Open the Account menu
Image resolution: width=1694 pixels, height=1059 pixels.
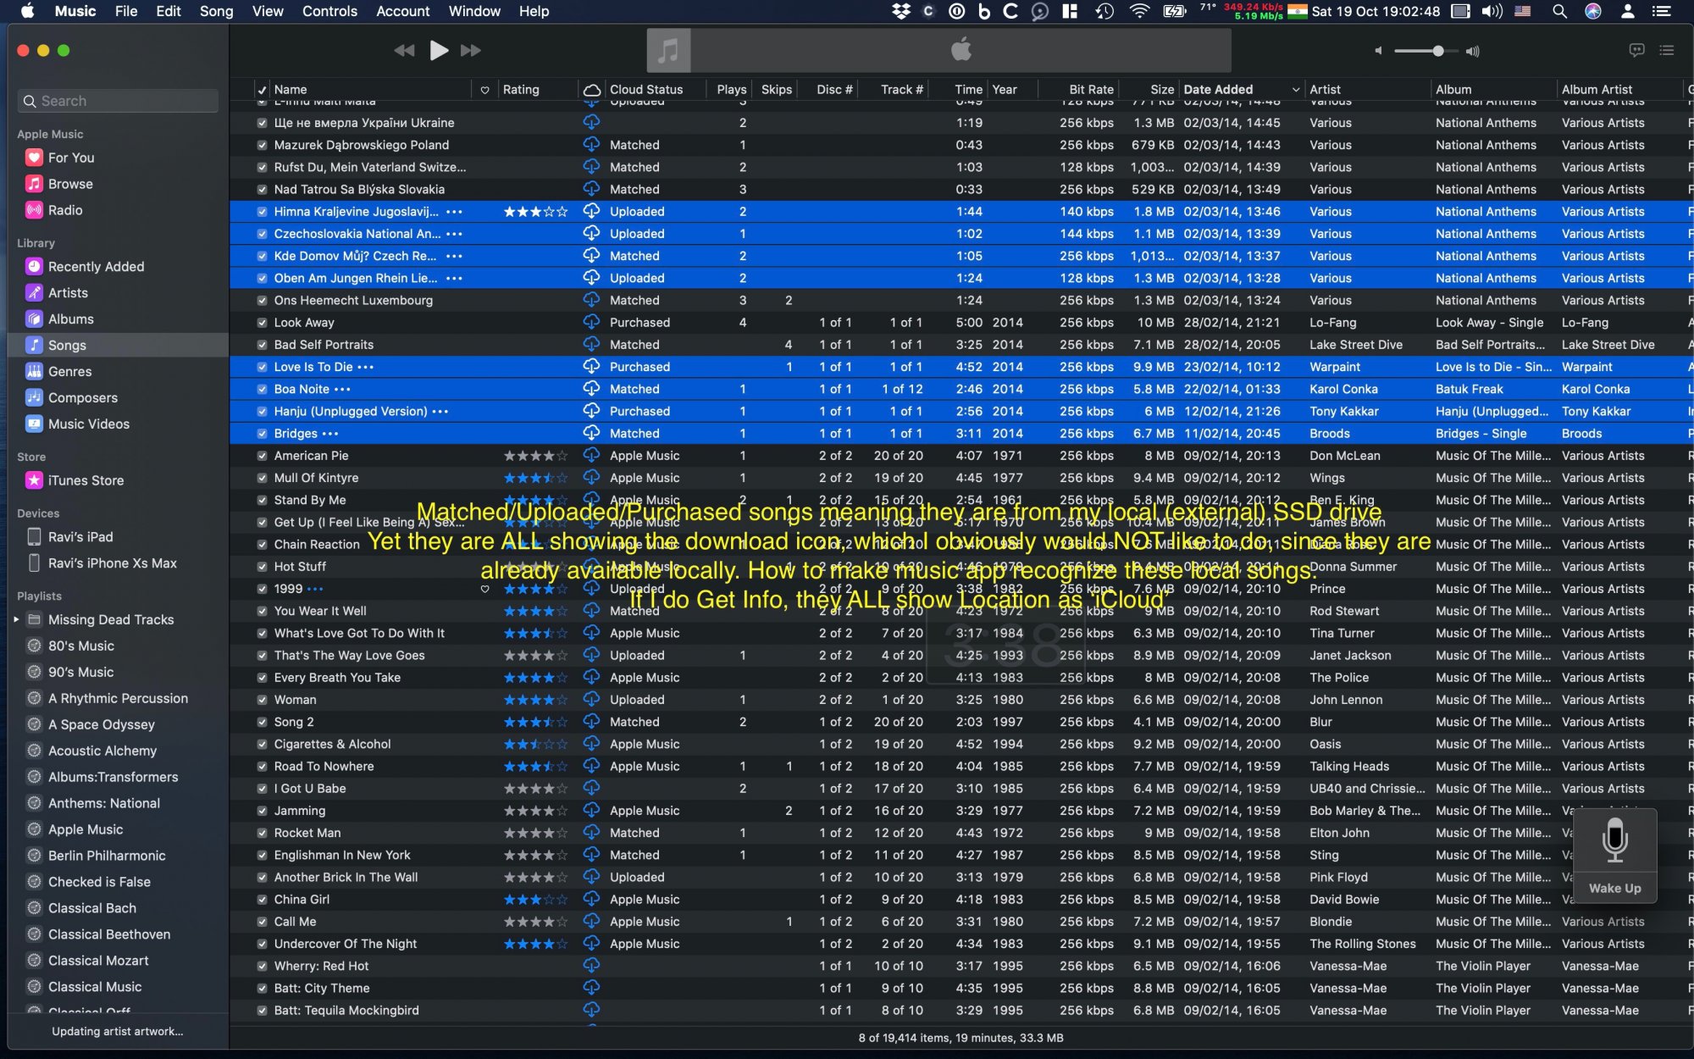point(402,11)
